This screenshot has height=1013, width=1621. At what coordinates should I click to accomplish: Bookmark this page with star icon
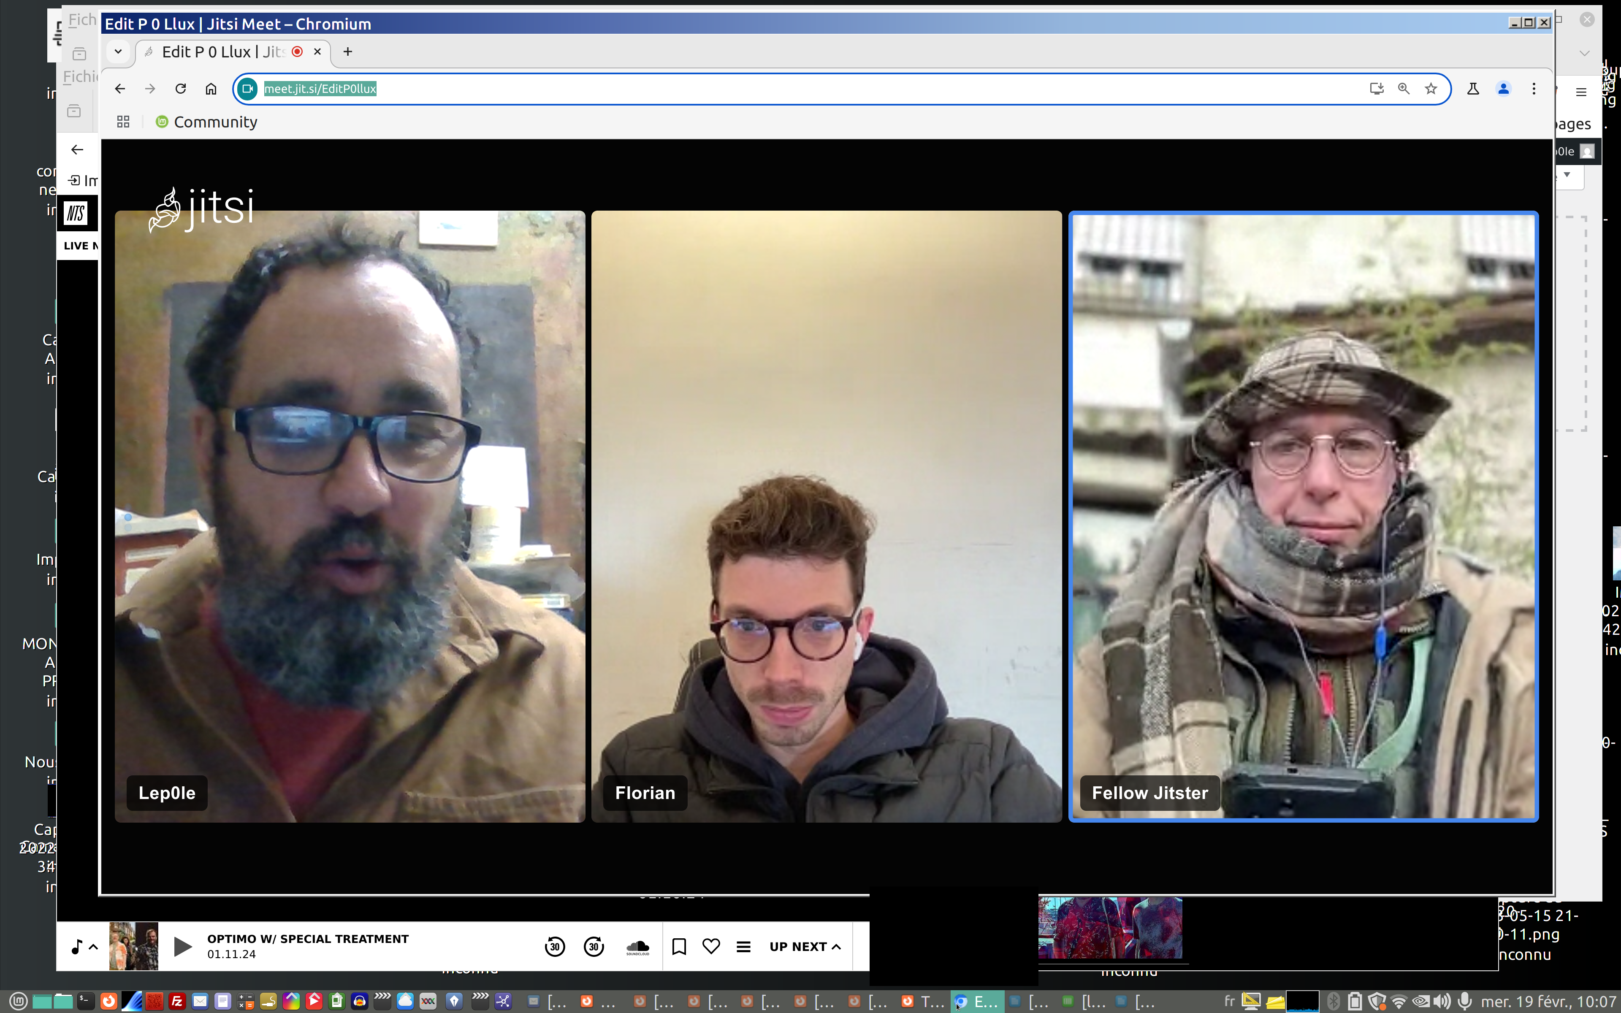coord(1431,89)
